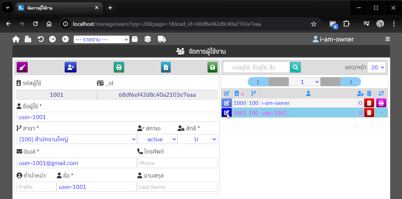Click the blue add-user icon button

click(x=70, y=67)
